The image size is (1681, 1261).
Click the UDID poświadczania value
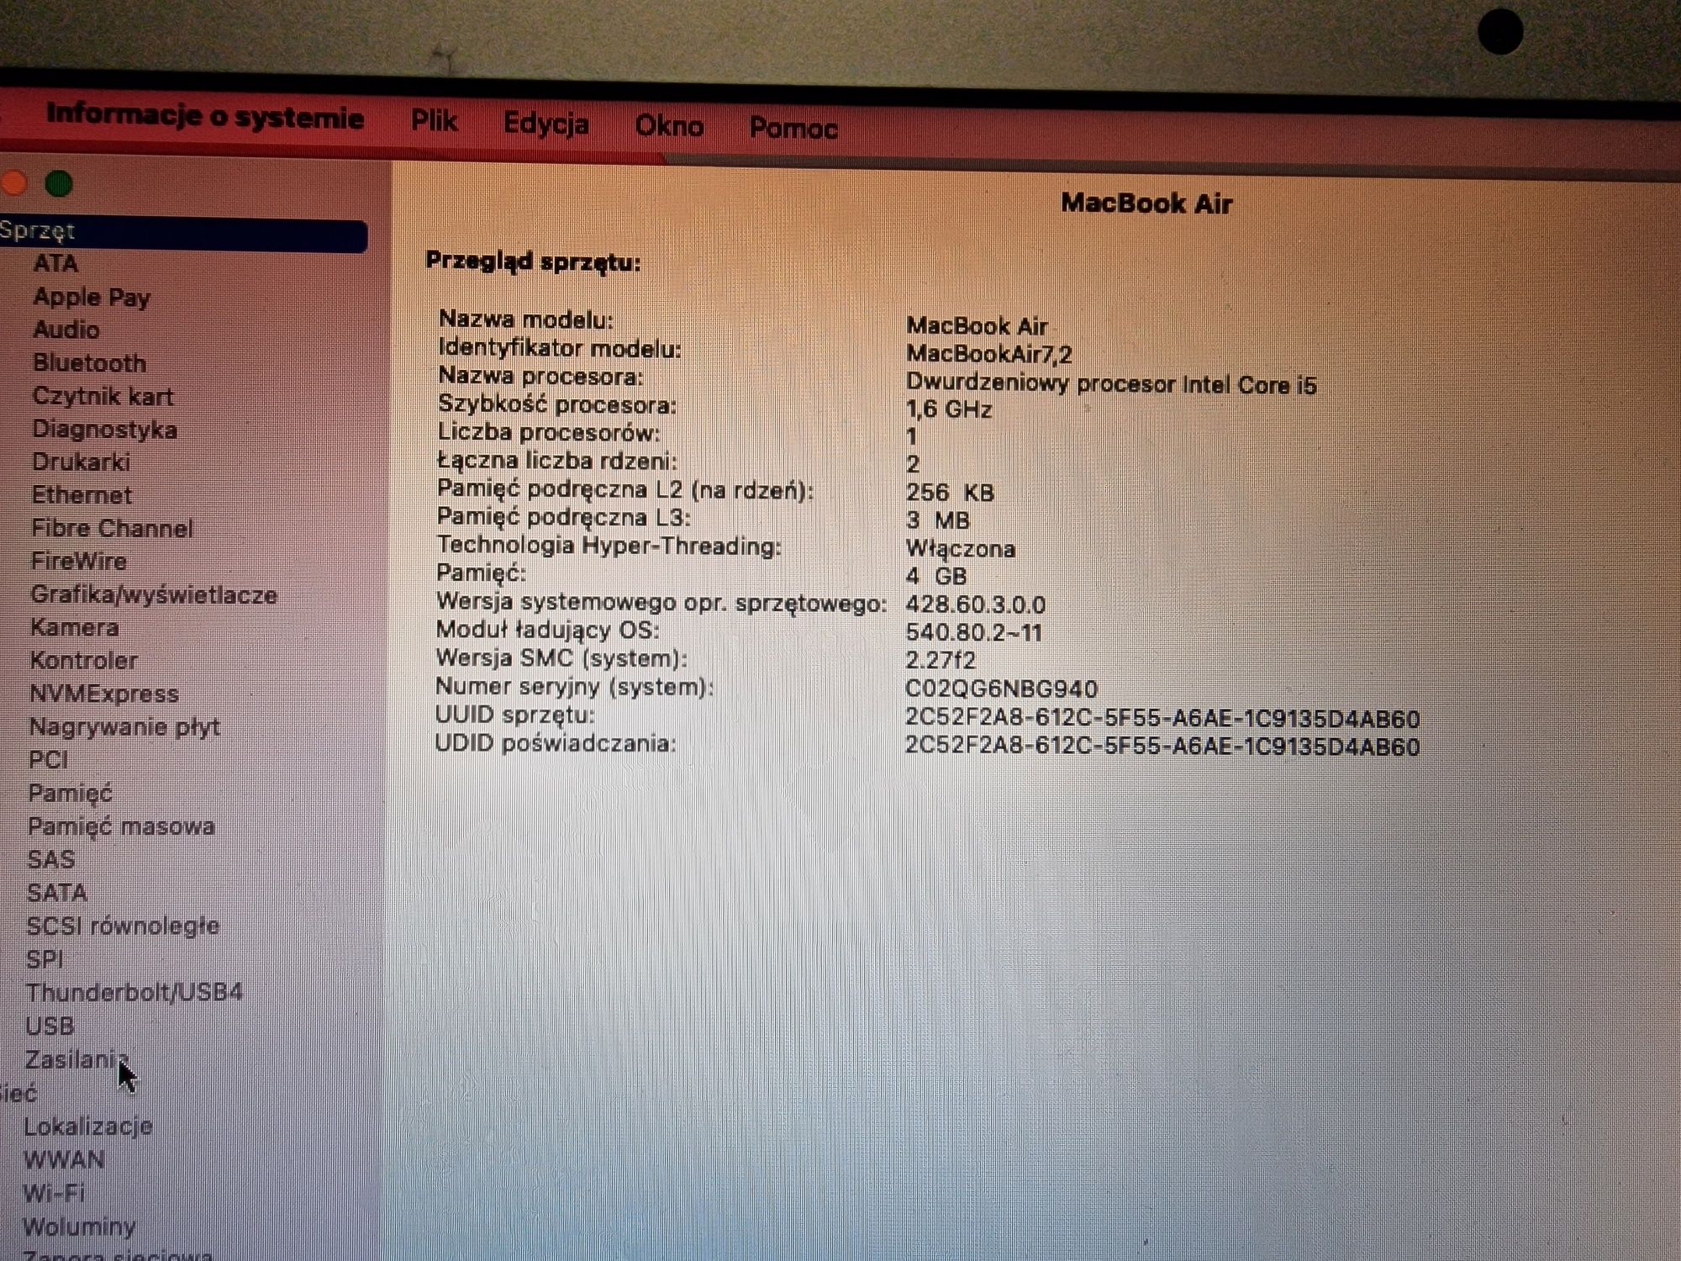coord(1162,747)
